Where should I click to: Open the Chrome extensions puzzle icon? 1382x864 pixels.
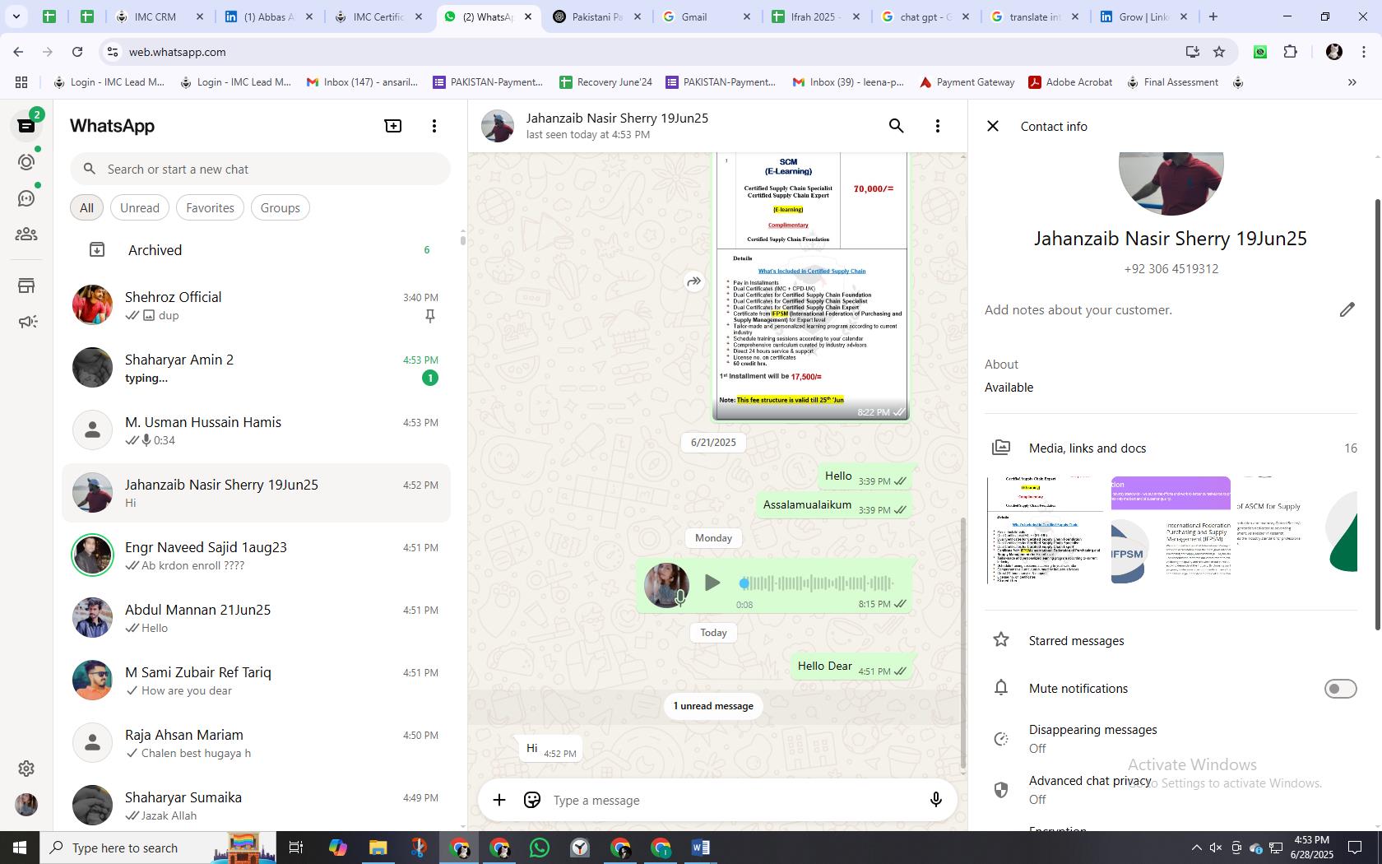[1291, 52]
